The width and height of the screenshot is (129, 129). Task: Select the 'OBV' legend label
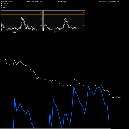pyautogui.click(x=4, y=8)
